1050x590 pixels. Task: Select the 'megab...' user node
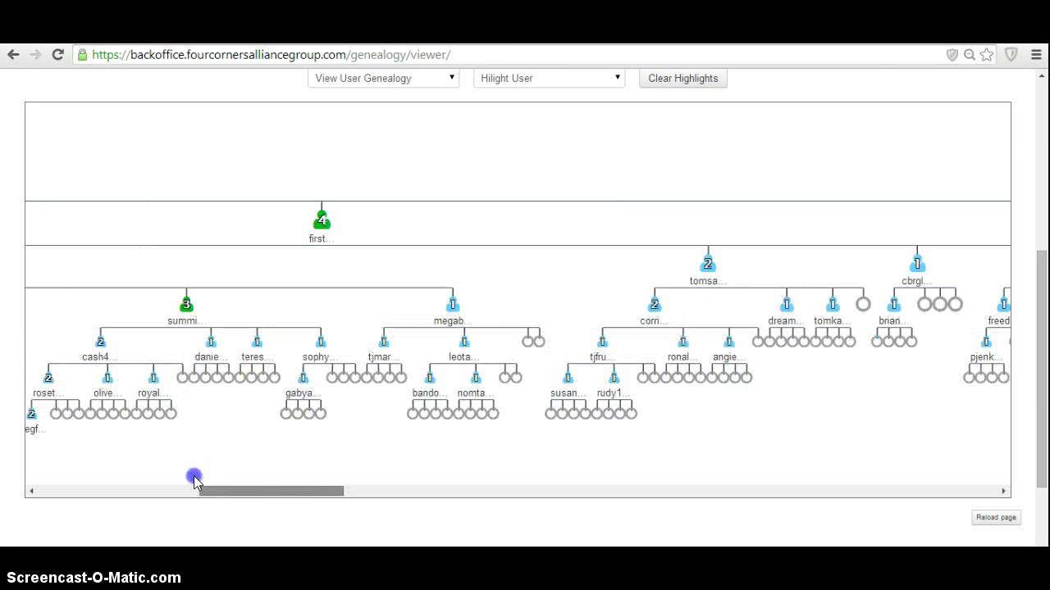tap(452, 304)
